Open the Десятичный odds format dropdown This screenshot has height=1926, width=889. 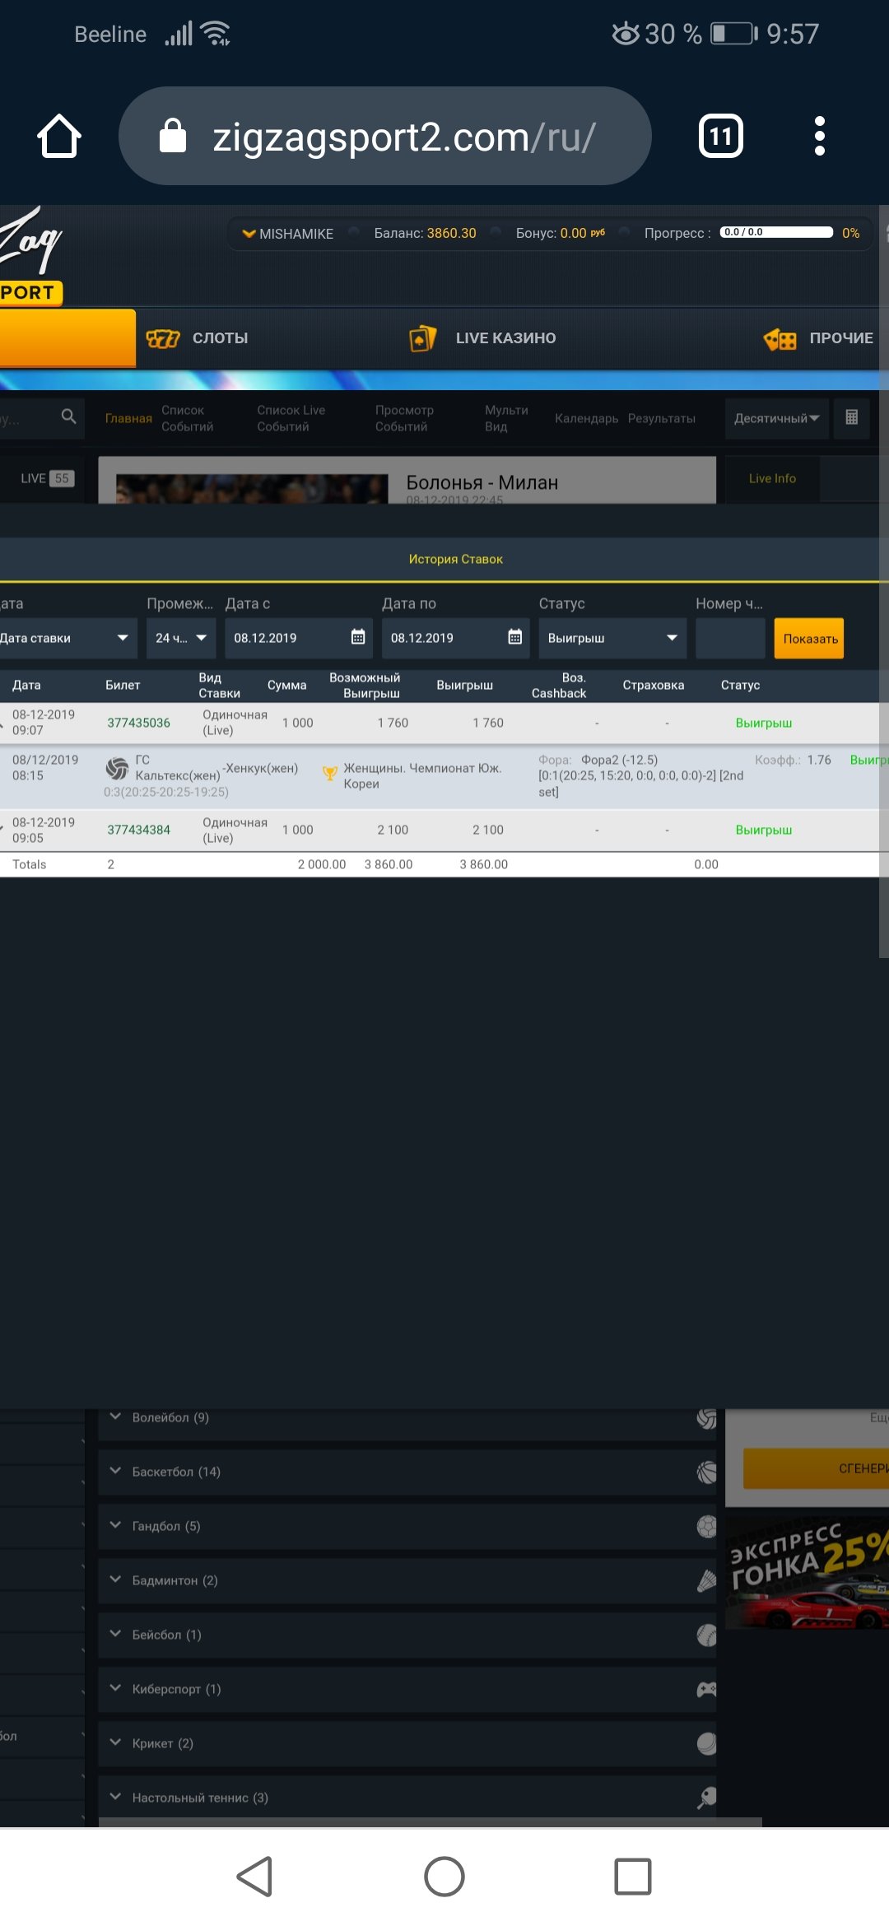point(776,418)
